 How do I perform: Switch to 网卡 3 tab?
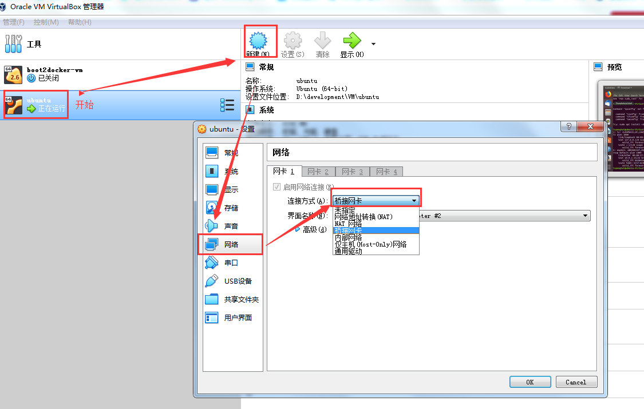click(353, 172)
